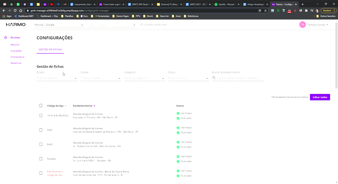Go to the browser home page
This screenshot has width=338, height=184.
[21, 10]
